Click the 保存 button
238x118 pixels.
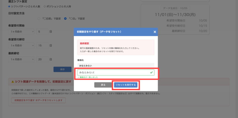point(62,69)
